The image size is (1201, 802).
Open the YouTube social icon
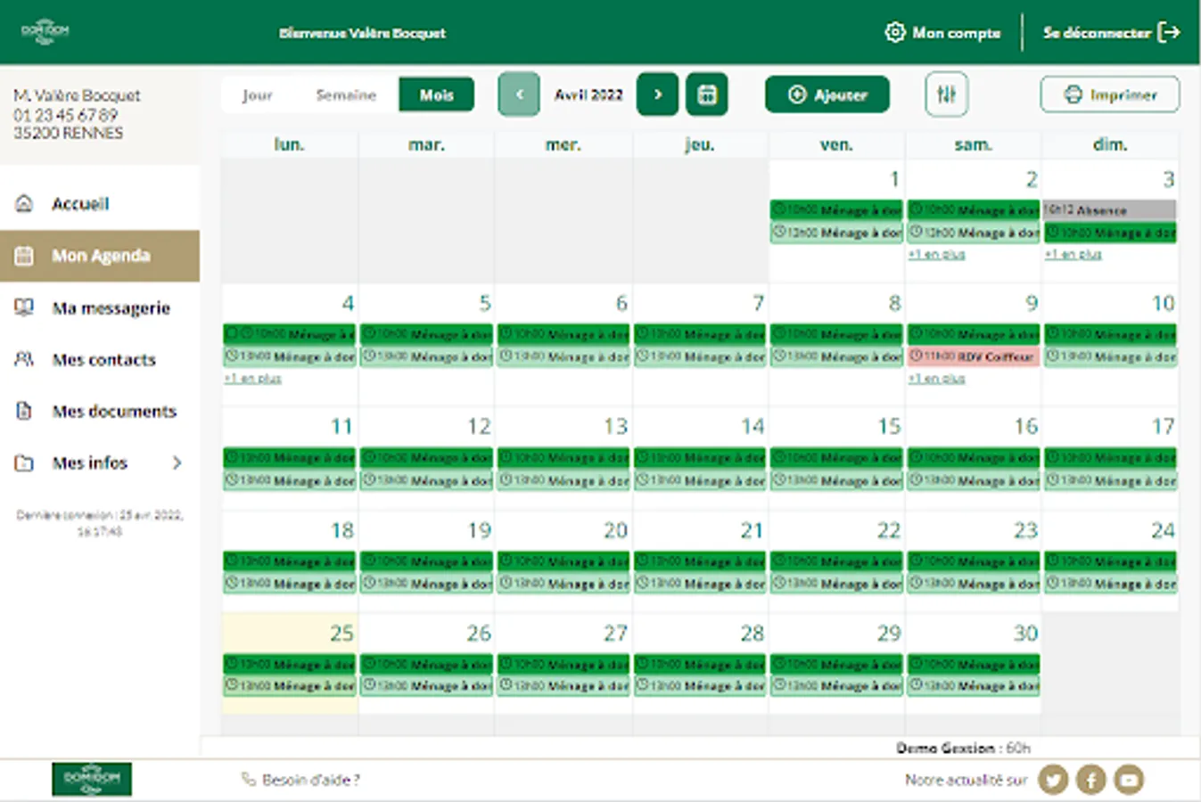(1129, 780)
